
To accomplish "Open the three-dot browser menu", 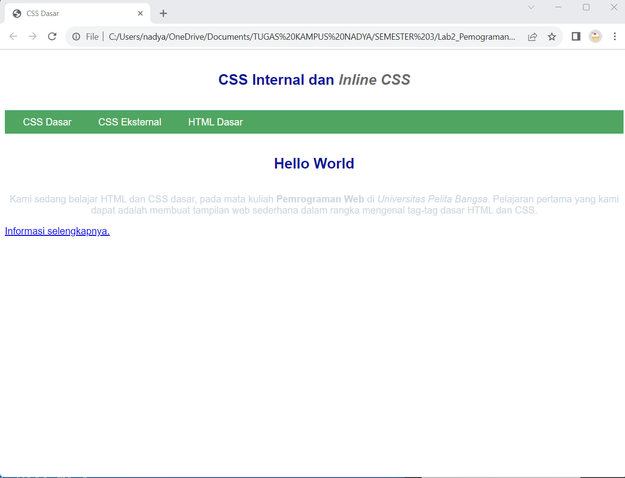I will tap(615, 36).
